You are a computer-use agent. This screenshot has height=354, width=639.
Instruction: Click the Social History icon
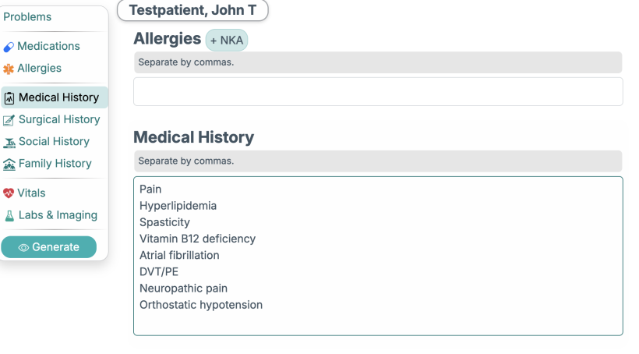9,142
